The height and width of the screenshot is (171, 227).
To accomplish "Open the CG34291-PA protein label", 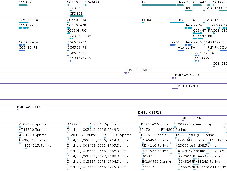I will [x=80, y=58].
